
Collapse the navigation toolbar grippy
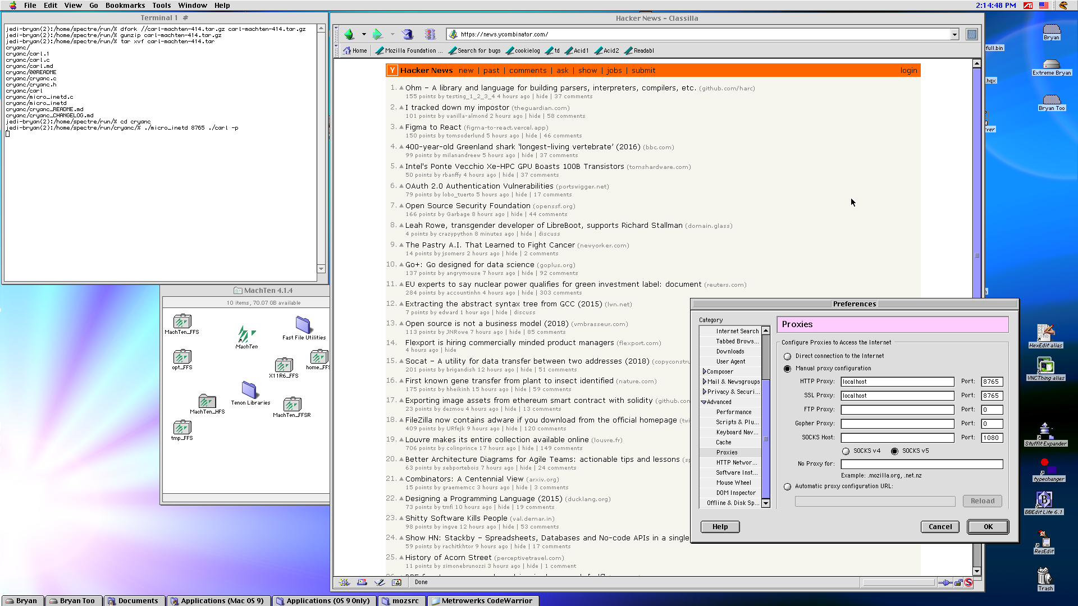point(336,34)
